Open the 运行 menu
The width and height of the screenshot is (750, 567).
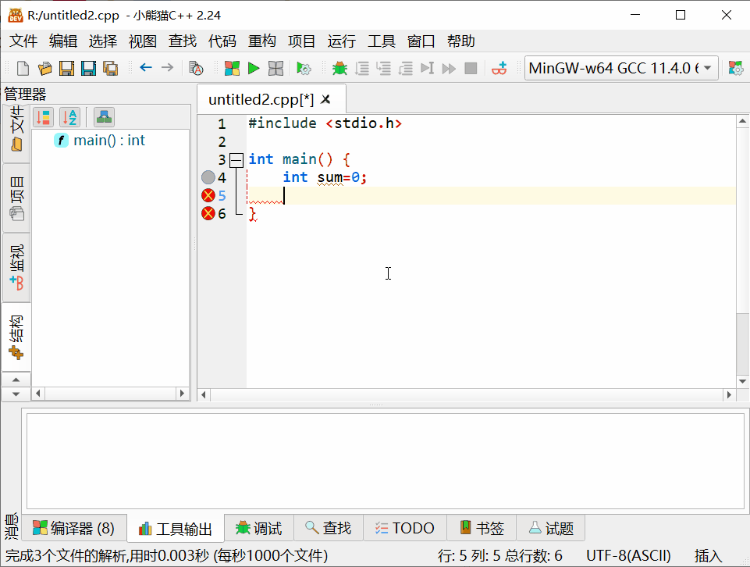click(x=342, y=41)
